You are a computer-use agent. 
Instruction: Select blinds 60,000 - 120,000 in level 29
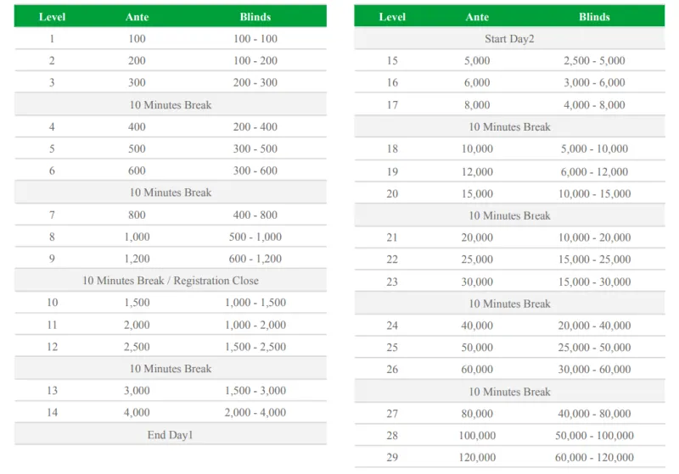pyautogui.click(x=594, y=457)
